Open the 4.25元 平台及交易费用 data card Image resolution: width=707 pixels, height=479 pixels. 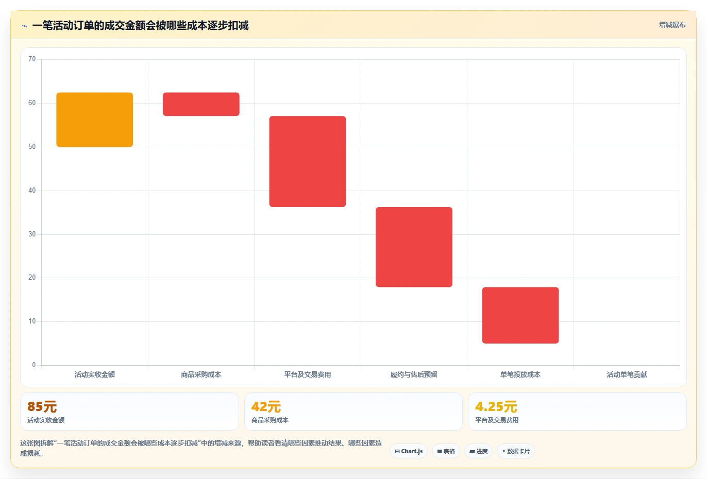(577, 412)
